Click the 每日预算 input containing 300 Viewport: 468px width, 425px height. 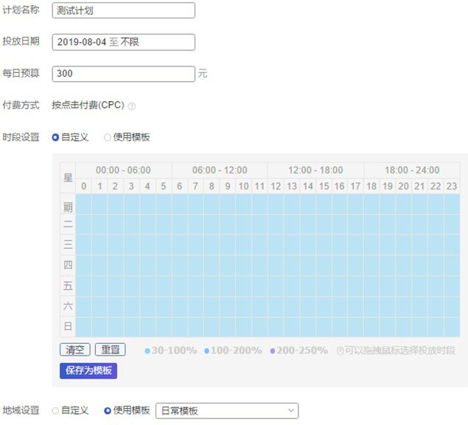[124, 74]
